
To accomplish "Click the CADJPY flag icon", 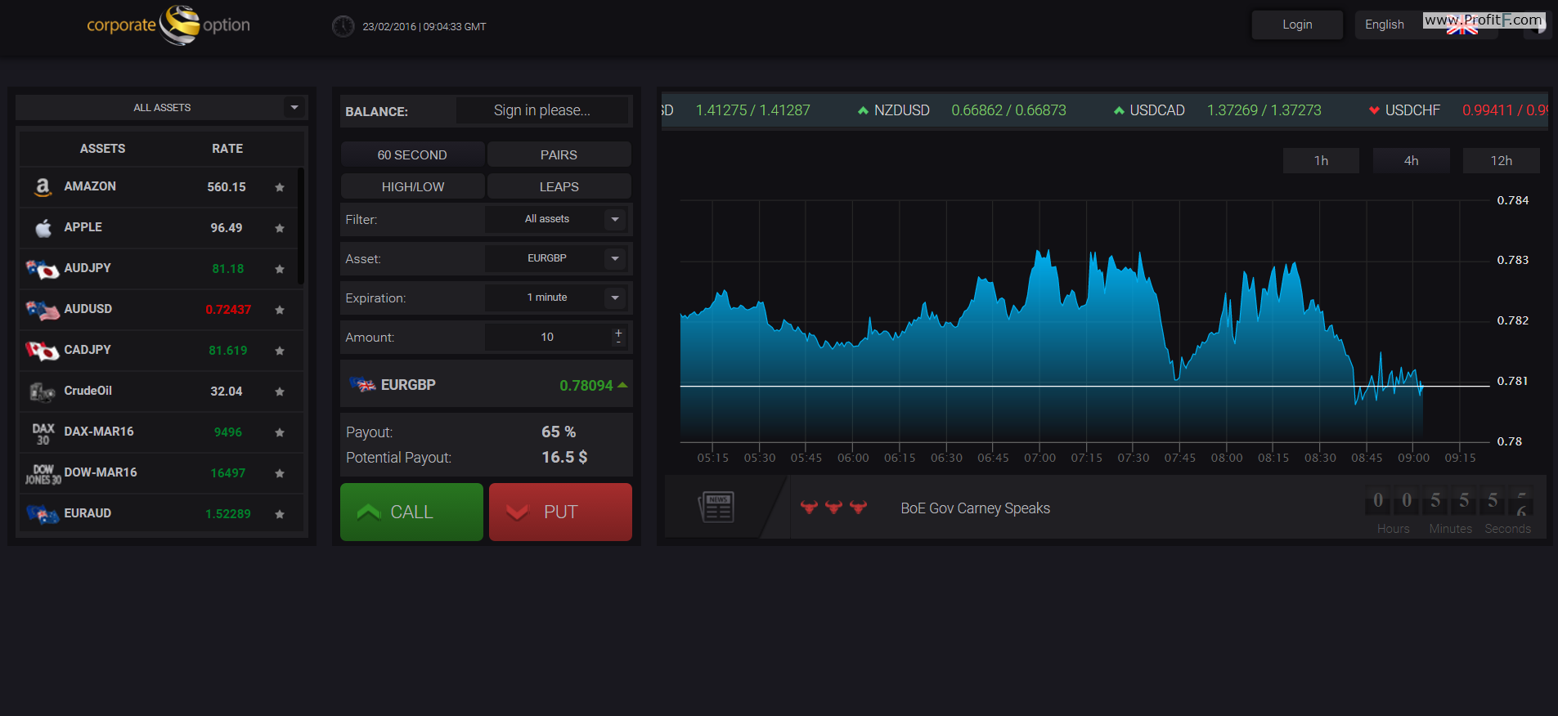I will [43, 351].
